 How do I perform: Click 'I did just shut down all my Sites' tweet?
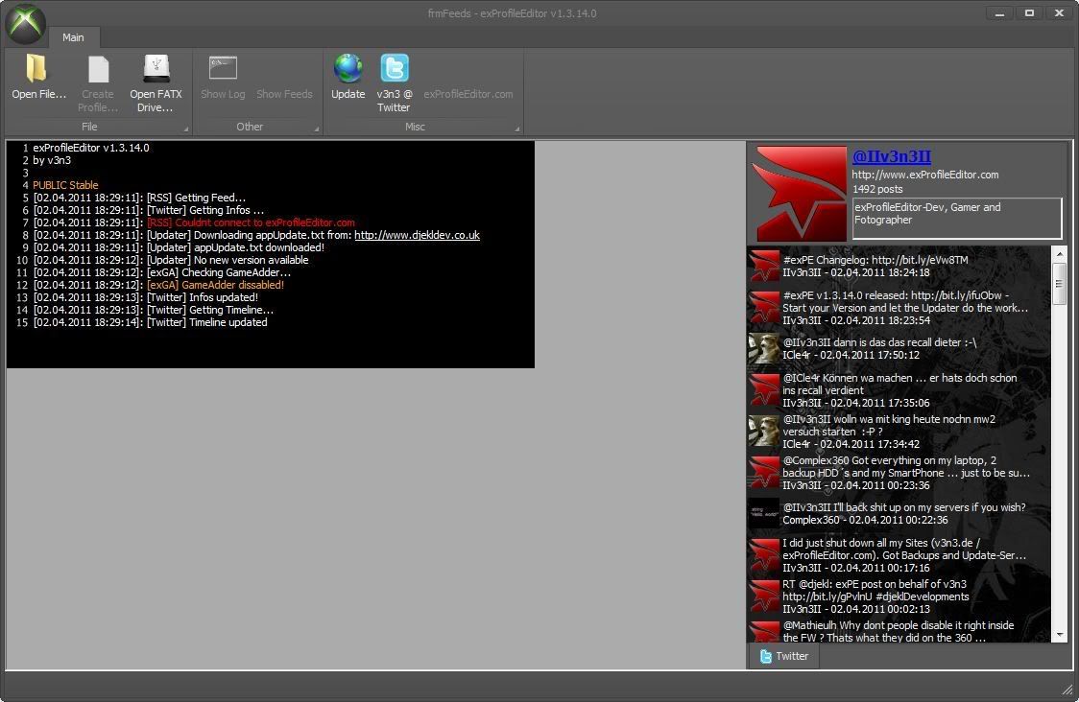tap(904, 550)
